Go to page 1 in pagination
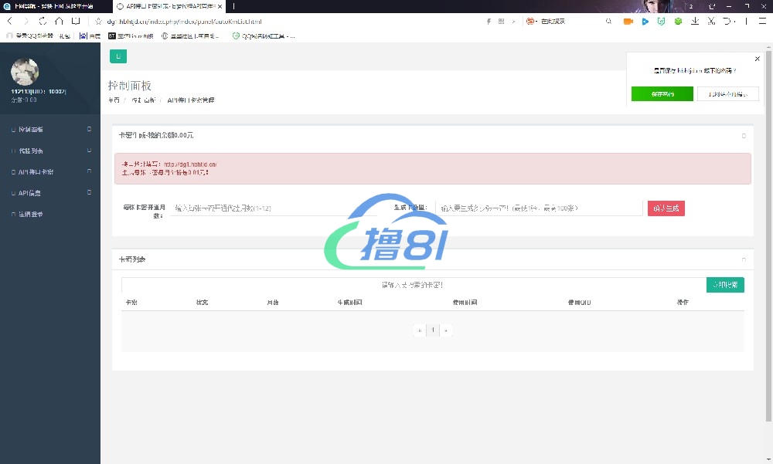 click(434, 330)
